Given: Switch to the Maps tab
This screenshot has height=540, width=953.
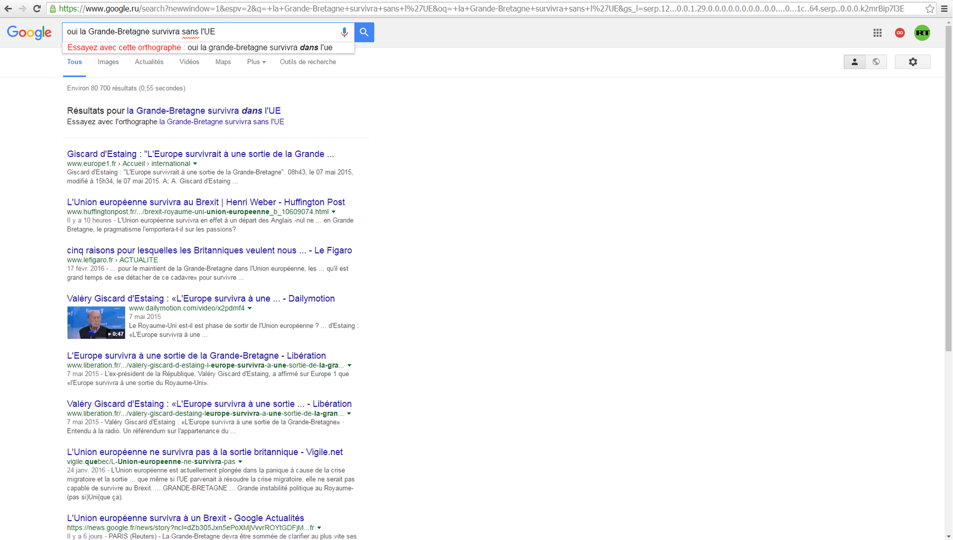Looking at the screenshot, I should (223, 62).
